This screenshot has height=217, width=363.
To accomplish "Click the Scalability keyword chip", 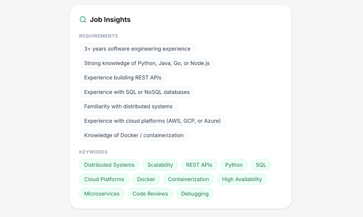I will pyautogui.click(x=160, y=165).
